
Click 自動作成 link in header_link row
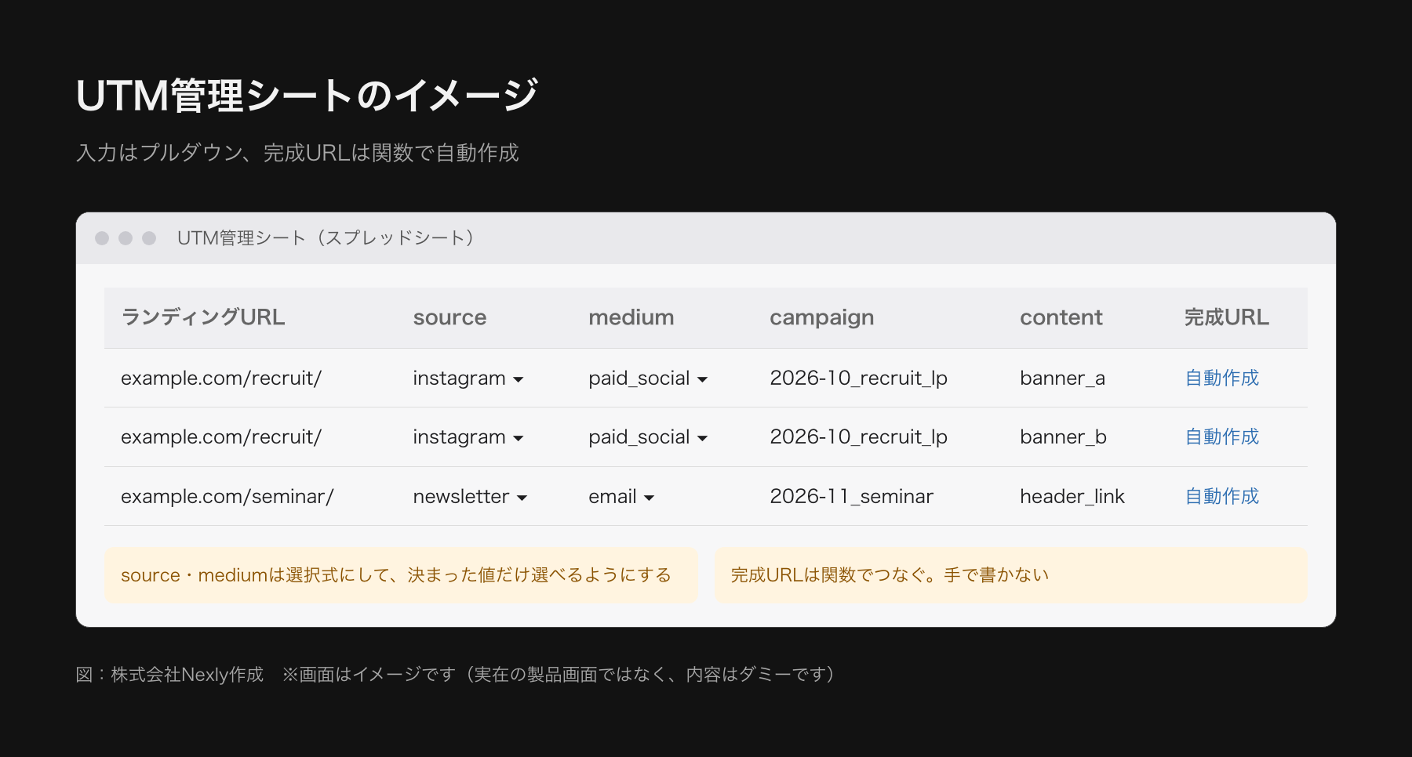coord(1221,496)
